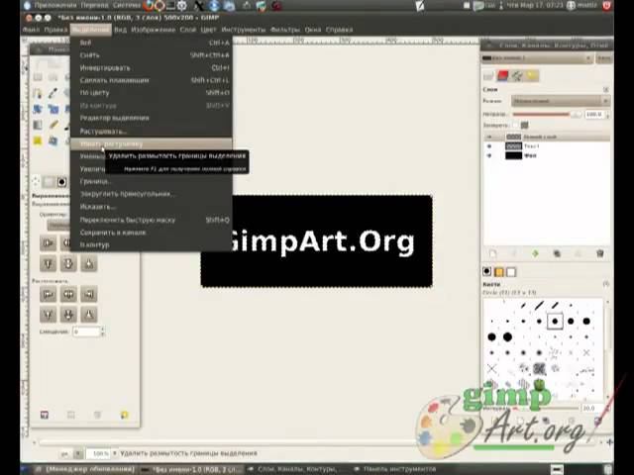Click the Авто button in dock

604,58
